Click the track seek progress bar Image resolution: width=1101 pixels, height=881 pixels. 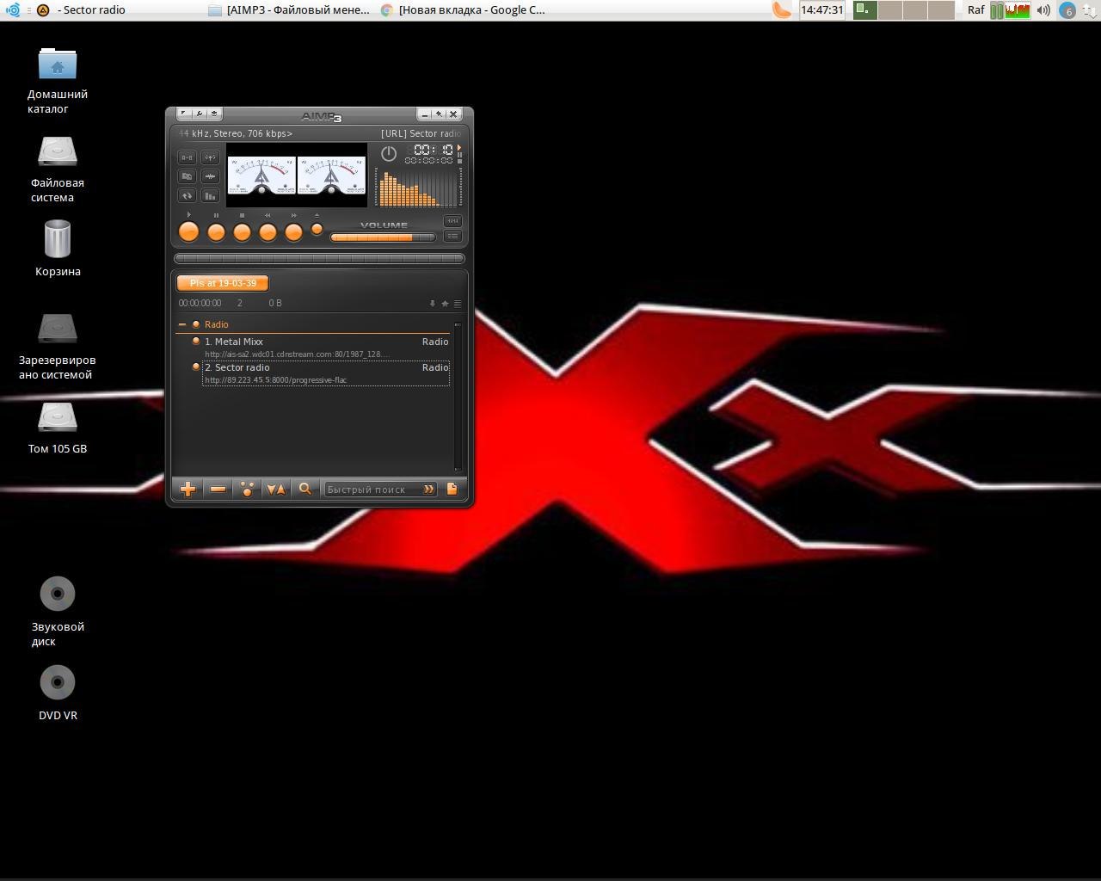coord(319,258)
